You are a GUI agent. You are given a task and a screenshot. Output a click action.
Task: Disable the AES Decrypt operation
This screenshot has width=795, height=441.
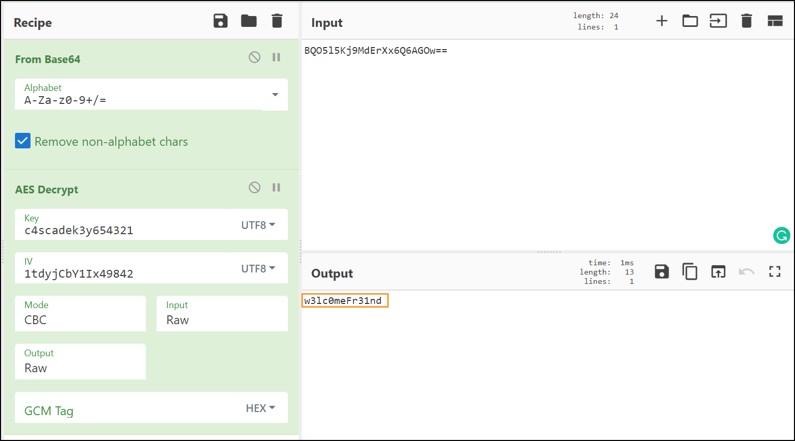[x=254, y=187]
